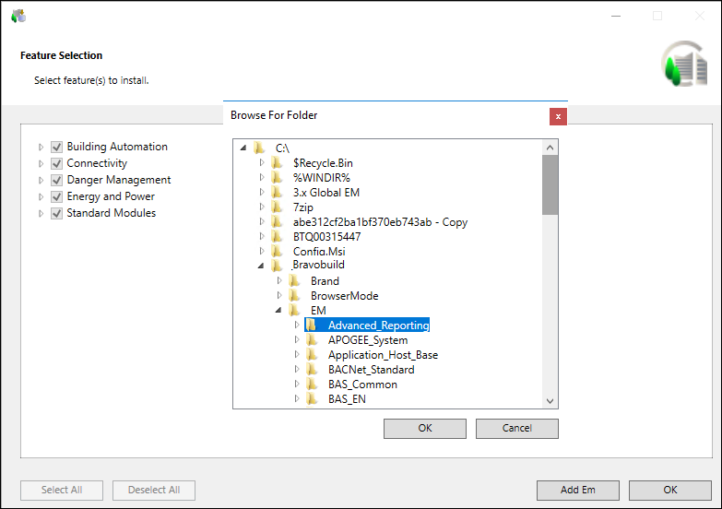Click the folder tree scrollbar down arrow
The image size is (722, 509).
(550, 401)
